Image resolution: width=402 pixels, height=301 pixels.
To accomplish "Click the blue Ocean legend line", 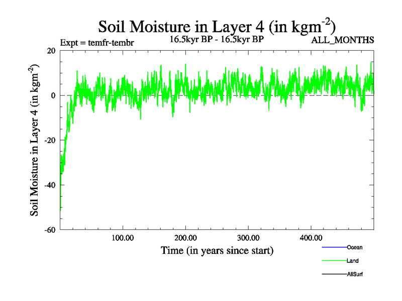I will click(x=334, y=247).
